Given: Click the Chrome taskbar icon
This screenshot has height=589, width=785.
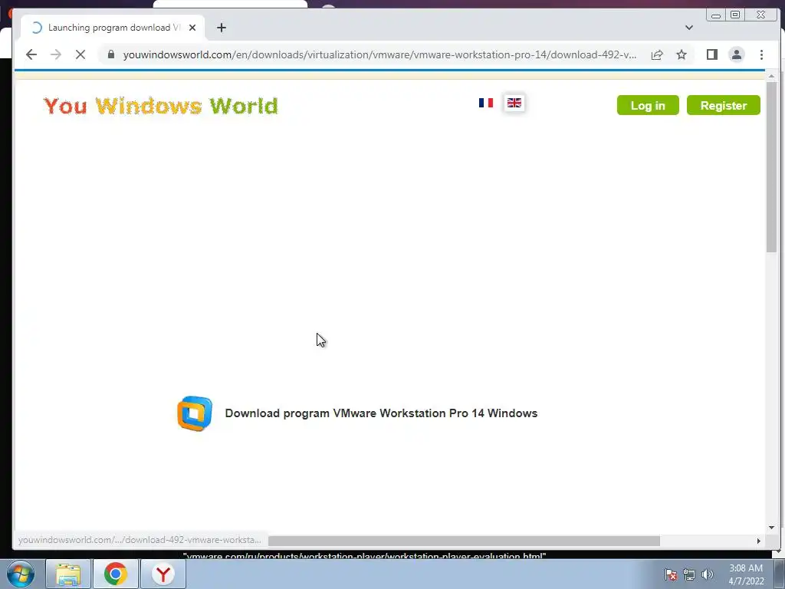Looking at the screenshot, I should point(116,574).
